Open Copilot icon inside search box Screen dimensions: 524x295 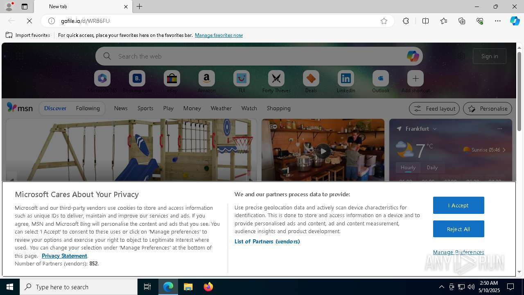[x=413, y=56]
